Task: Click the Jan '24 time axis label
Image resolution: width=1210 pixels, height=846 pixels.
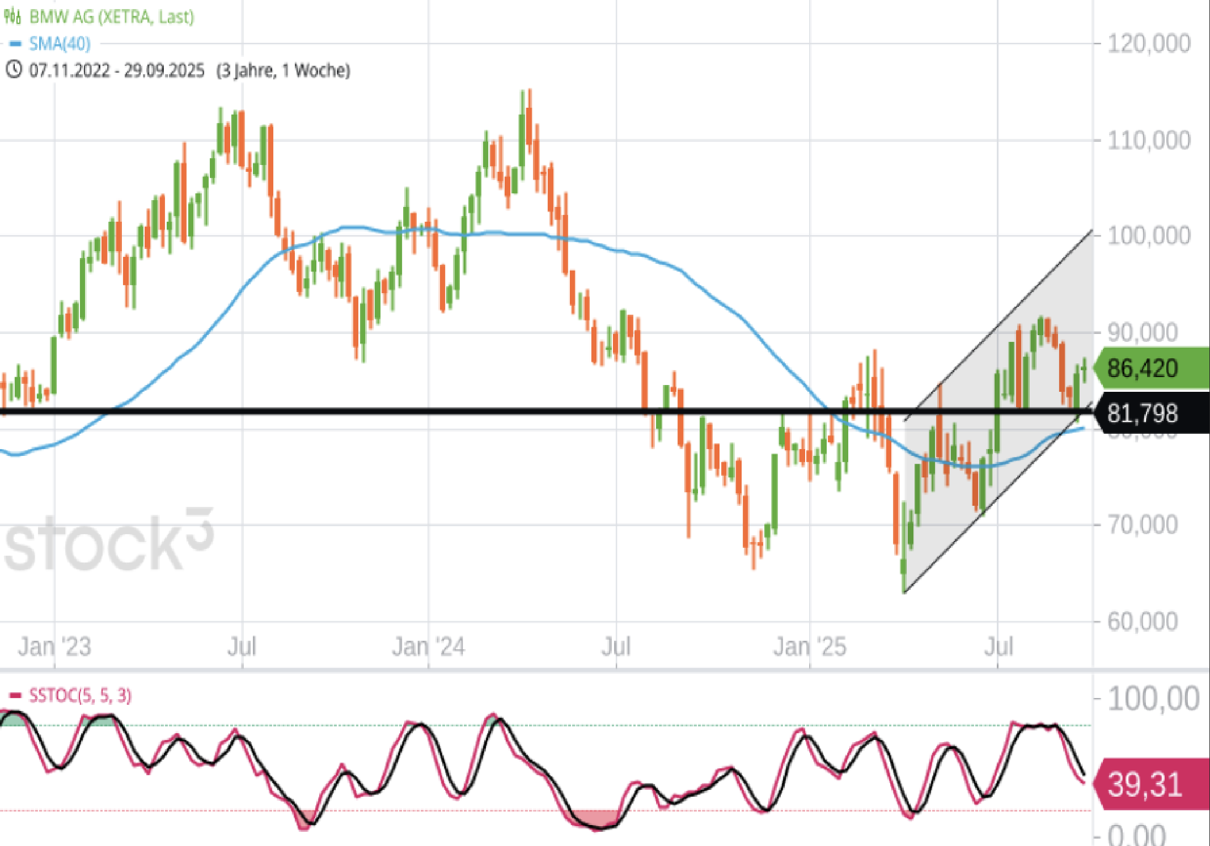Action: (x=428, y=646)
